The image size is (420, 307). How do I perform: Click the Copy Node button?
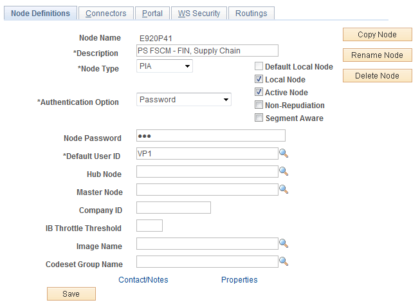pos(378,35)
